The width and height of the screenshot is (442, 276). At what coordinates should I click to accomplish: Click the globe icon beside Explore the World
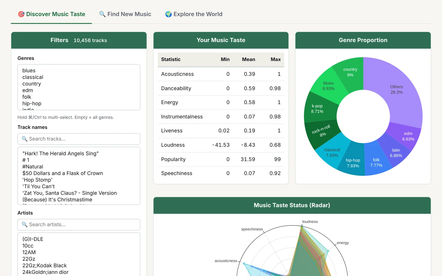click(169, 14)
